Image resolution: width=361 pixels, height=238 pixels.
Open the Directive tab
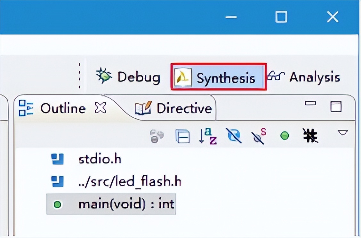click(x=173, y=108)
